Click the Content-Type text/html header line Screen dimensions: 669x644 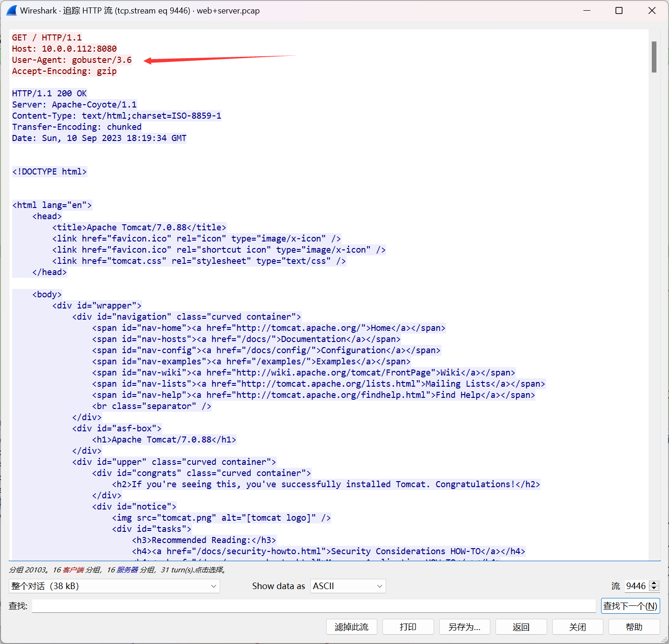click(117, 115)
